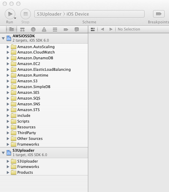Select the Amazon.AutoScaling group name
The width and height of the screenshot is (169, 192).
click(36, 47)
